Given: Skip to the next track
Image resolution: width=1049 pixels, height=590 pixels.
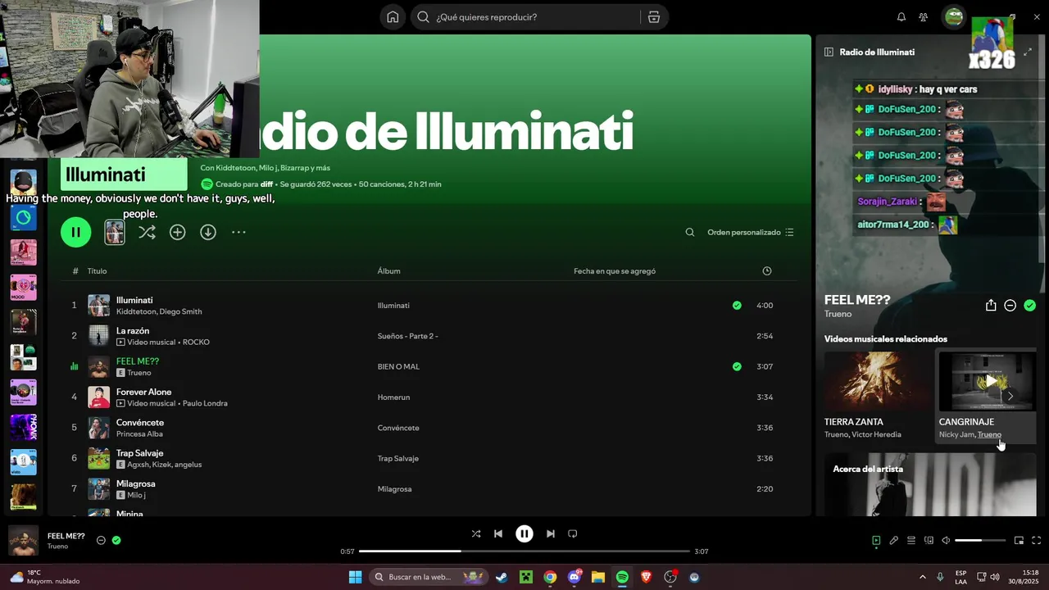Looking at the screenshot, I should (x=551, y=534).
